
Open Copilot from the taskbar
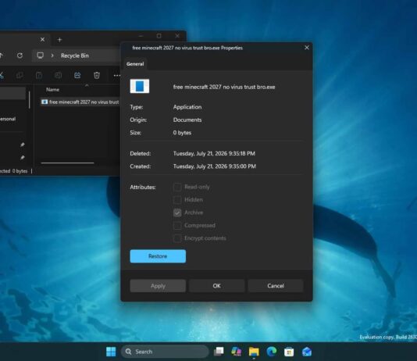pos(236,352)
